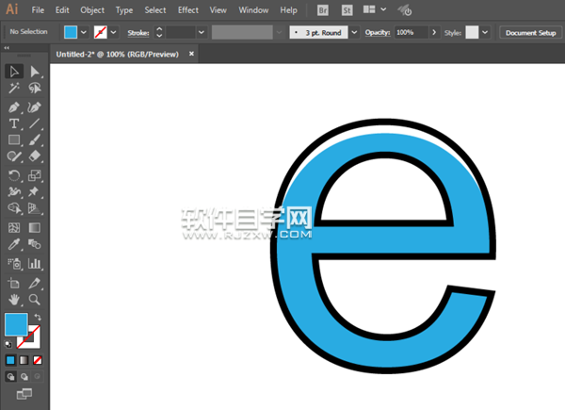Open the Type menu

point(124,10)
